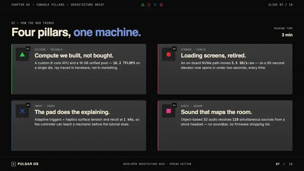This screenshot has width=304, height=171.
Task: Click 'Console Pillars' in the breadcrumb
Action: (51, 5)
